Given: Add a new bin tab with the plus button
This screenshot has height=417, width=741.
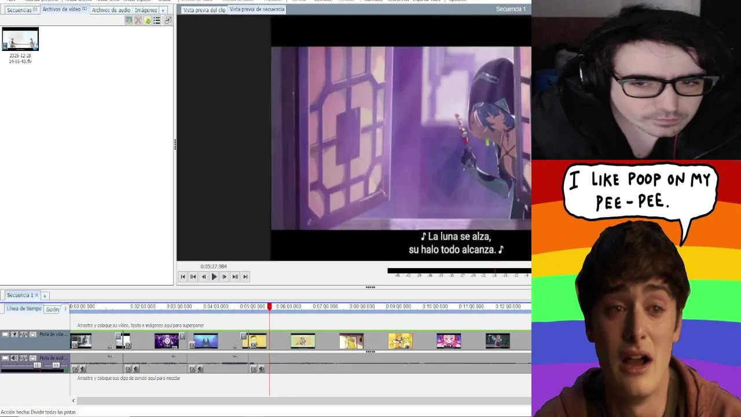Looking at the screenshot, I should [163, 10].
